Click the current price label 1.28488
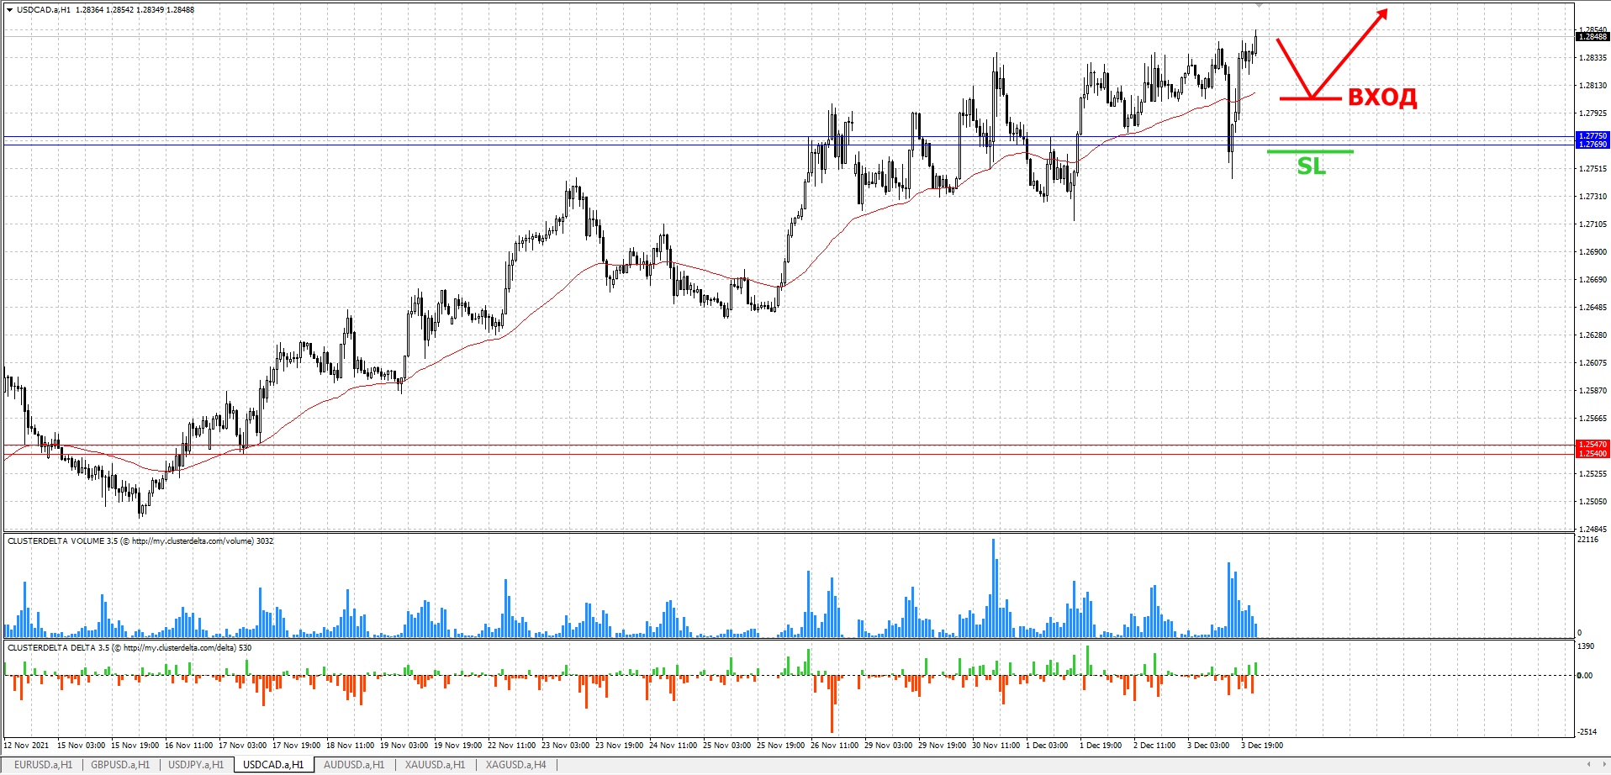Viewport: 1611px width, 775px height. (1593, 37)
